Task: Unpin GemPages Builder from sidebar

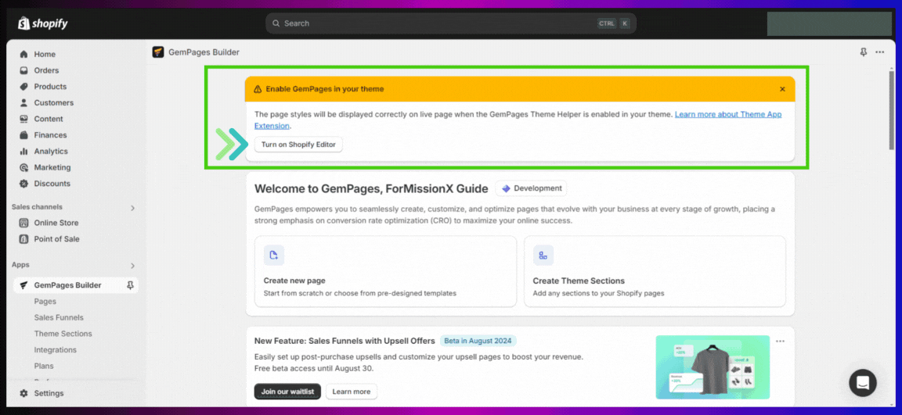Action: click(x=131, y=284)
